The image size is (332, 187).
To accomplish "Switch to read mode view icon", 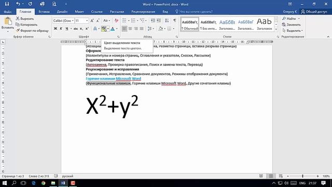I will (261, 176).
